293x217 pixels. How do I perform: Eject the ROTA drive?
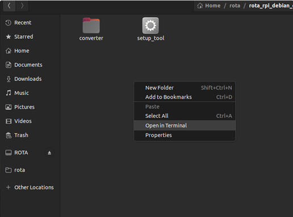click(x=49, y=153)
